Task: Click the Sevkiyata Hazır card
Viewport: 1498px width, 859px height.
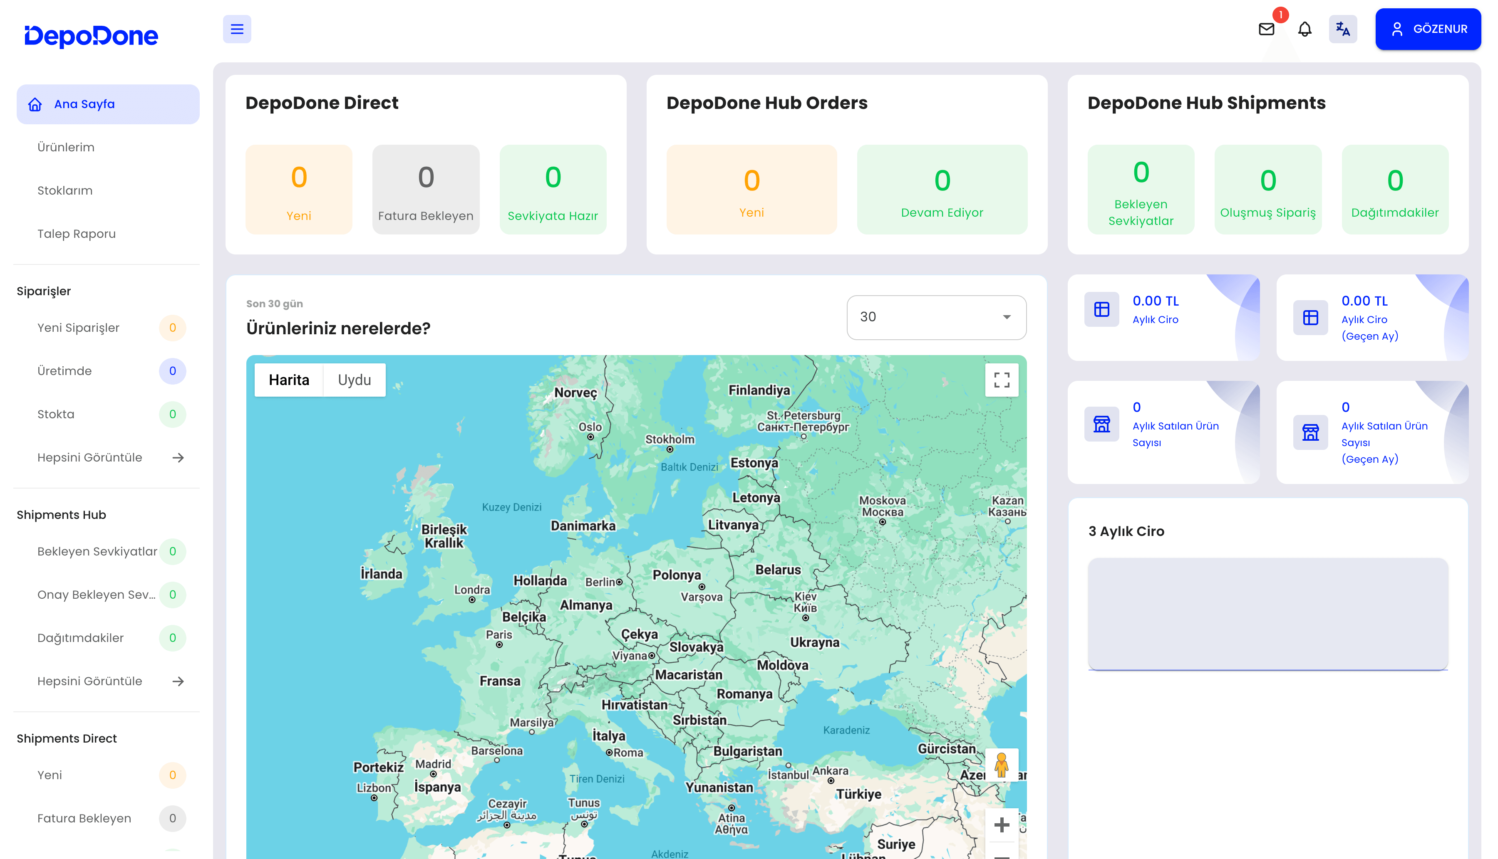Action: [x=553, y=189]
